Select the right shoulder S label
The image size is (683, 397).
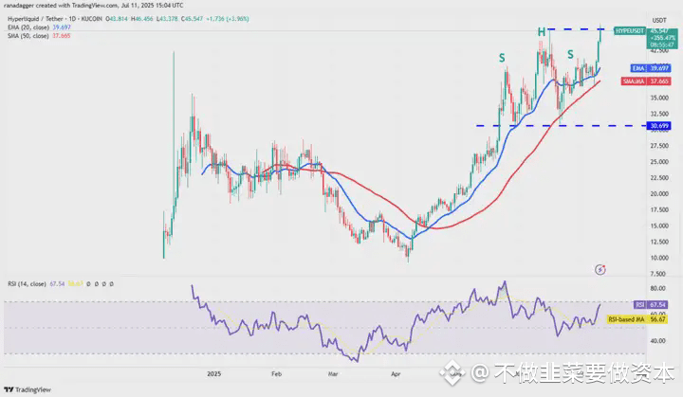[x=570, y=54]
